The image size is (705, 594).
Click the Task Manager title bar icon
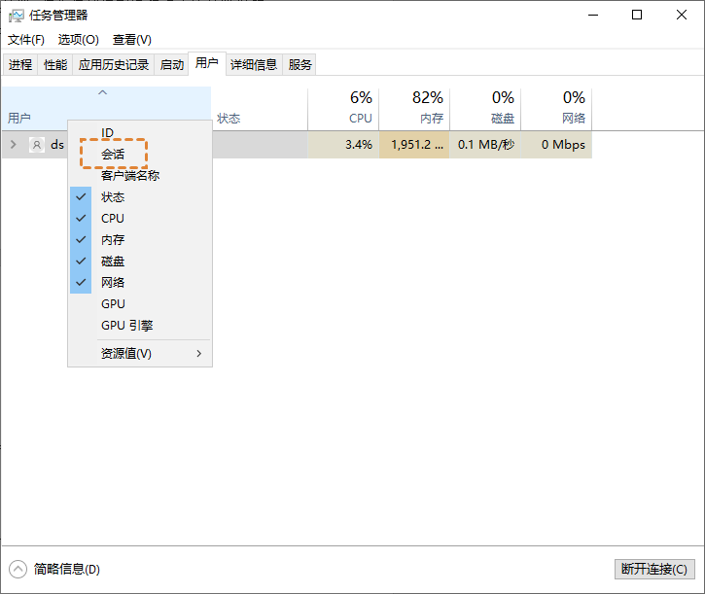point(17,16)
